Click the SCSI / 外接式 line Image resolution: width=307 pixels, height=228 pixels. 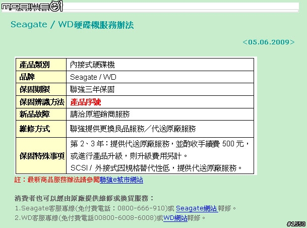[x=156, y=168]
